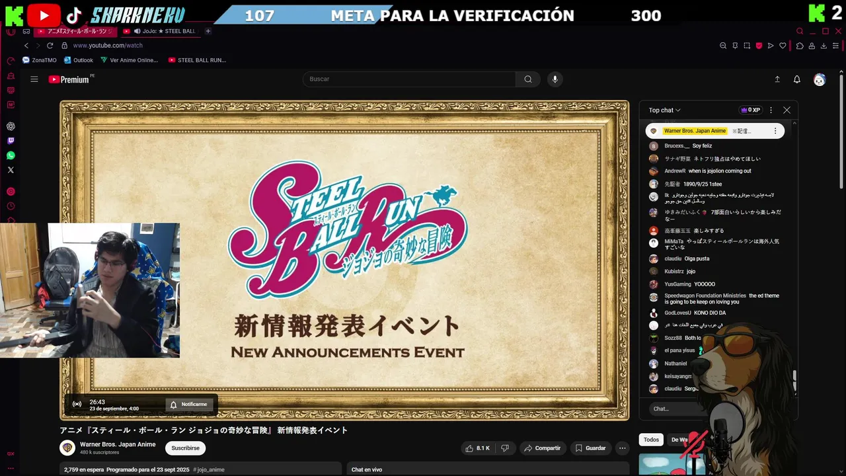Screen dimensions: 846x476
Task: Click the Warner Bros. channel avatar
Action: pos(67,448)
